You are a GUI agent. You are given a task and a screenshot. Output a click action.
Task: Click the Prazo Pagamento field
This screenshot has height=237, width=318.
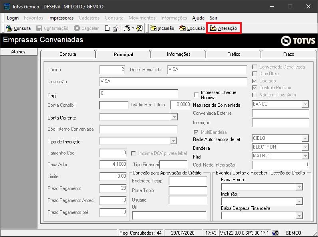(113, 188)
